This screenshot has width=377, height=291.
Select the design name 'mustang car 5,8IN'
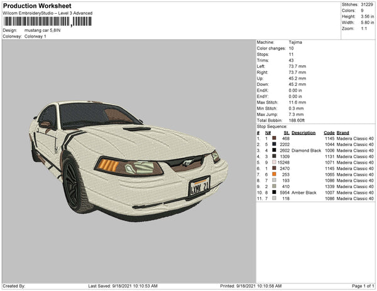click(x=42, y=31)
